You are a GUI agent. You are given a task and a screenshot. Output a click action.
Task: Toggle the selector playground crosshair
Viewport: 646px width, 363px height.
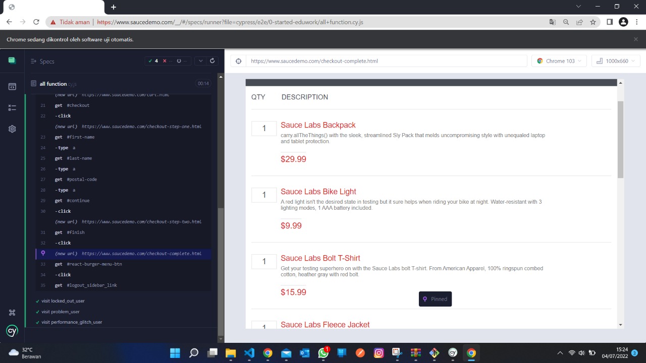coord(239,61)
